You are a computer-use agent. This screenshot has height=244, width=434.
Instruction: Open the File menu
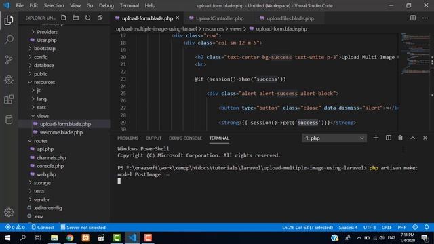click(x=20, y=5)
